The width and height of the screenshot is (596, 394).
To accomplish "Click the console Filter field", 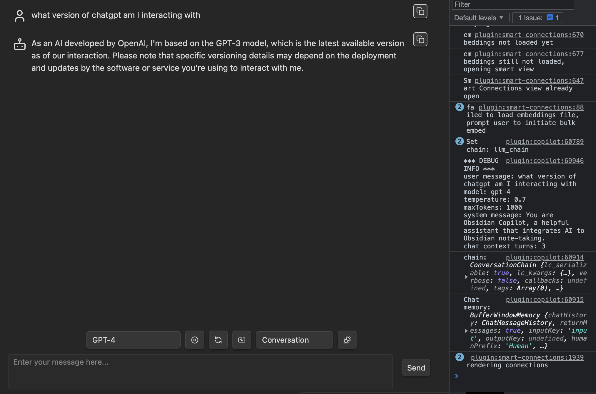I will pyautogui.click(x=512, y=4).
